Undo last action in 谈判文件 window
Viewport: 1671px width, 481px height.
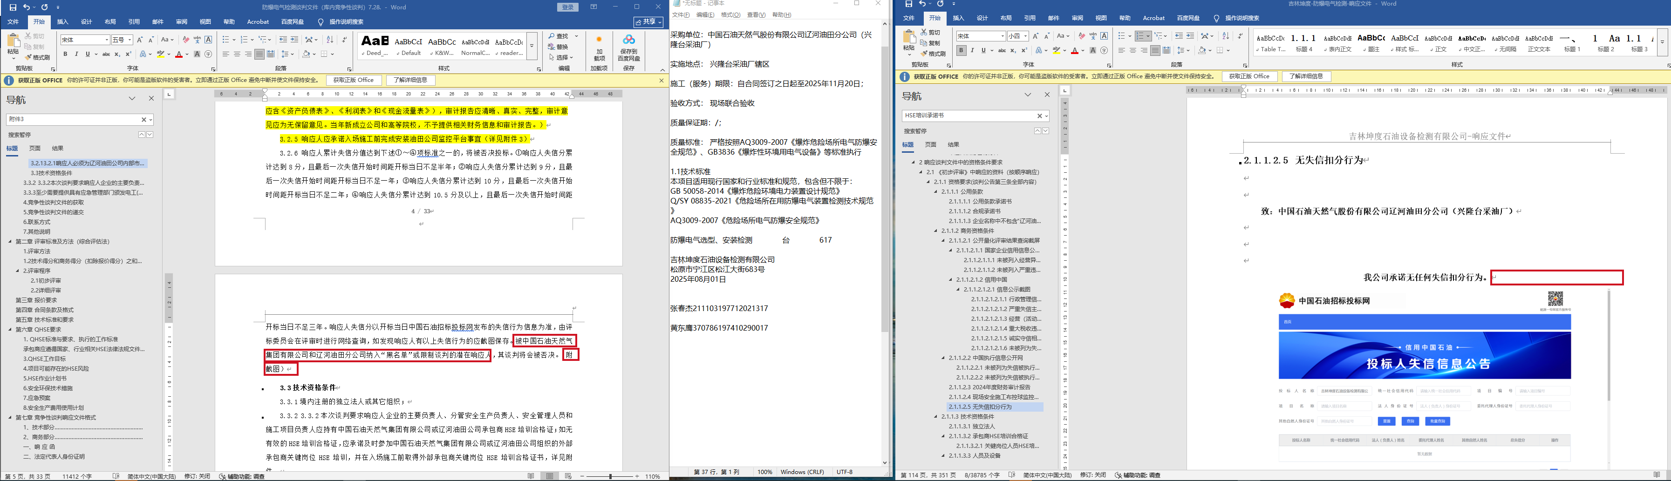pyautogui.click(x=27, y=7)
